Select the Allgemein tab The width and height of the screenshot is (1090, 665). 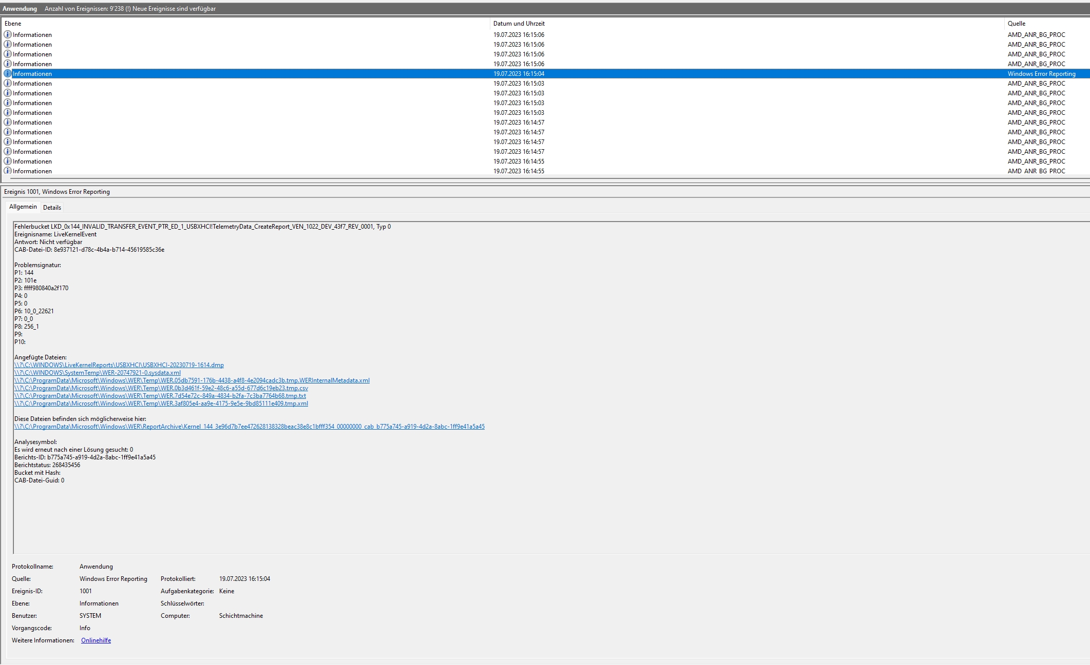point(23,207)
